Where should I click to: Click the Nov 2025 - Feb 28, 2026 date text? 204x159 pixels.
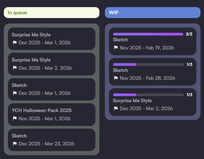pyautogui.click(x=147, y=78)
